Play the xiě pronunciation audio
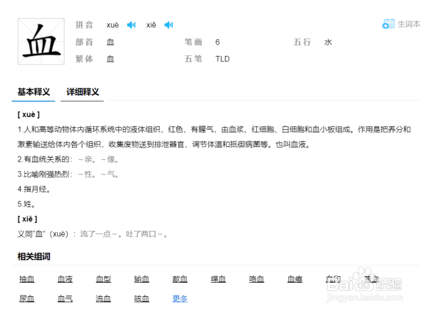 168,25
